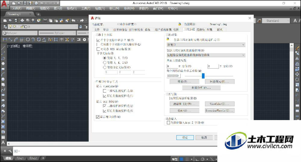Select the Aligned dimension tool
This screenshot has height=162, width=301.
(10, 40)
